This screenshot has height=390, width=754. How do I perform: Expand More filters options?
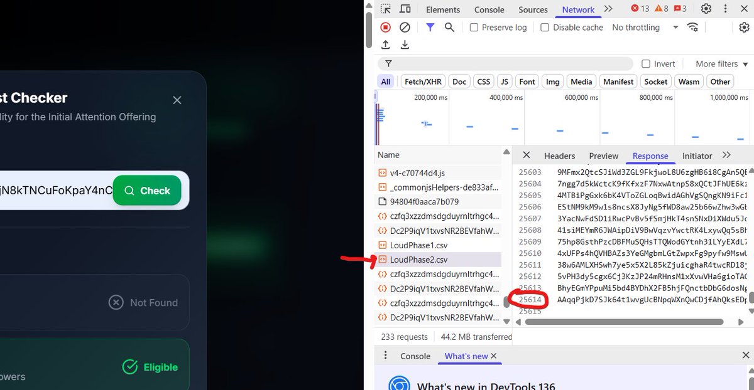719,63
